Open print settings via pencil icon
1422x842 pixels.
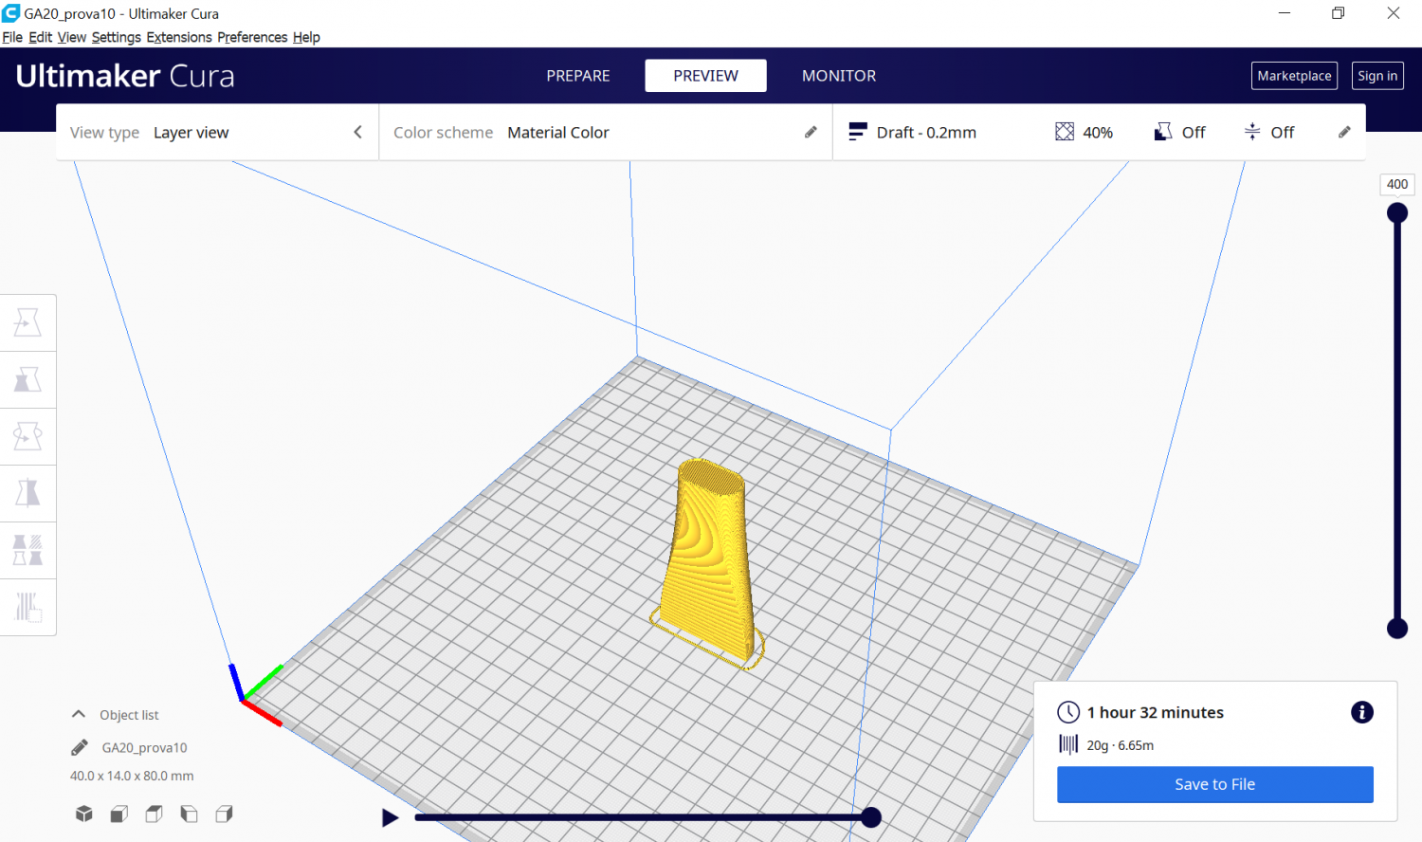point(1344,132)
